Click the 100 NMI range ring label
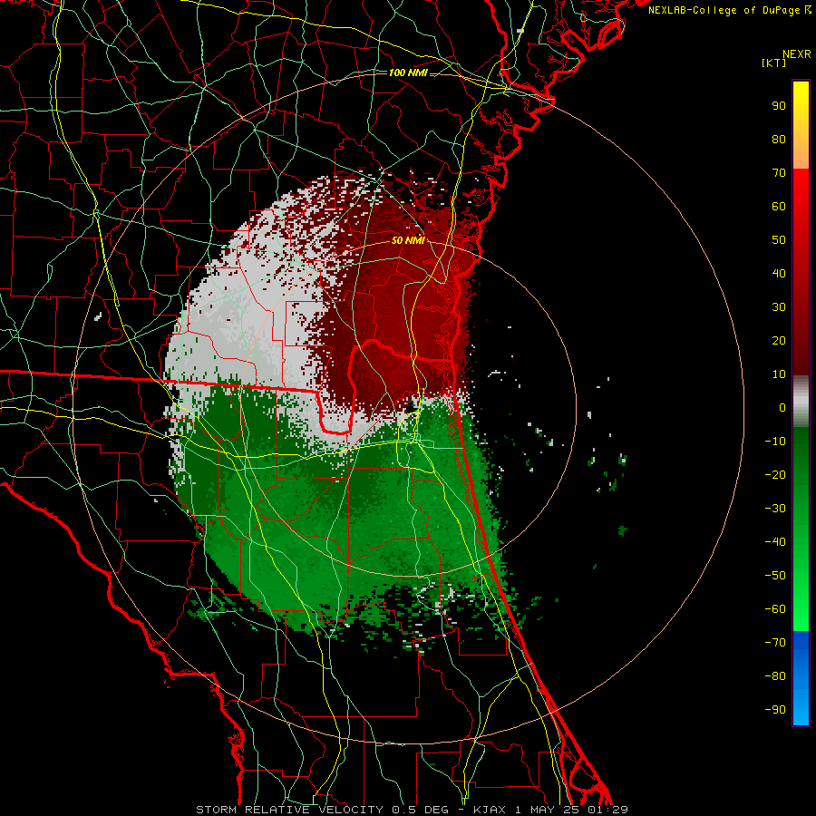 pyautogui.click(x=407, y=73)
